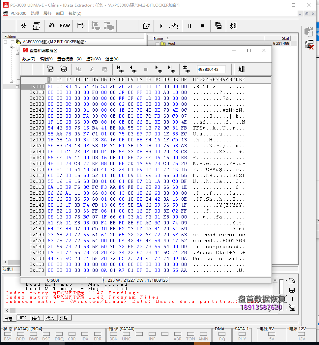Click the log horizontal scrollbar thumb
Screen dimensions: 319x345
click(13, 310)
